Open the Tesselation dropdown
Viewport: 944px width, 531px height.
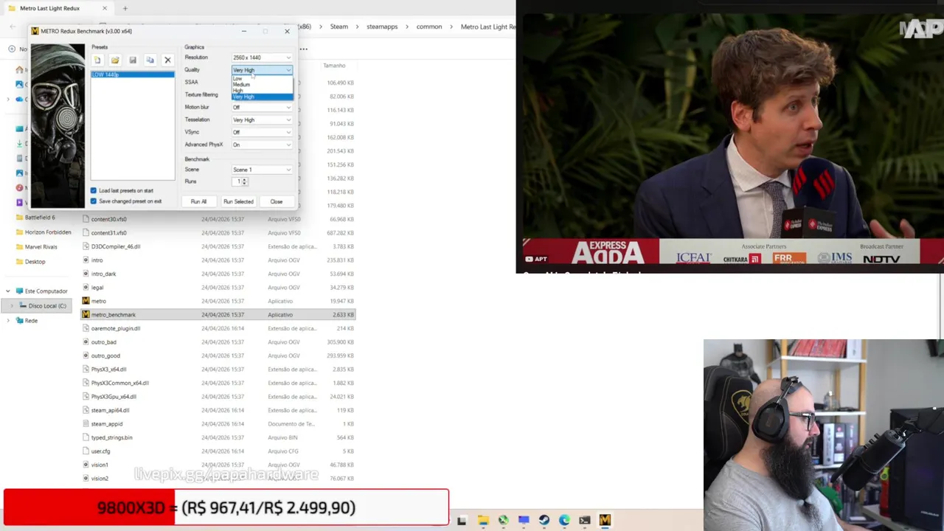[x=262, y=119]
